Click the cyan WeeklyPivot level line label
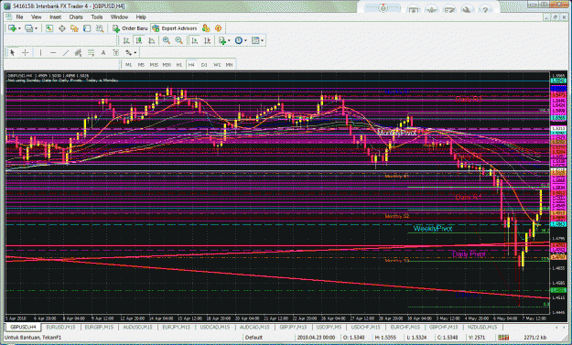The height and width of the screenshot is (345, 572). (x=433, y=229)
